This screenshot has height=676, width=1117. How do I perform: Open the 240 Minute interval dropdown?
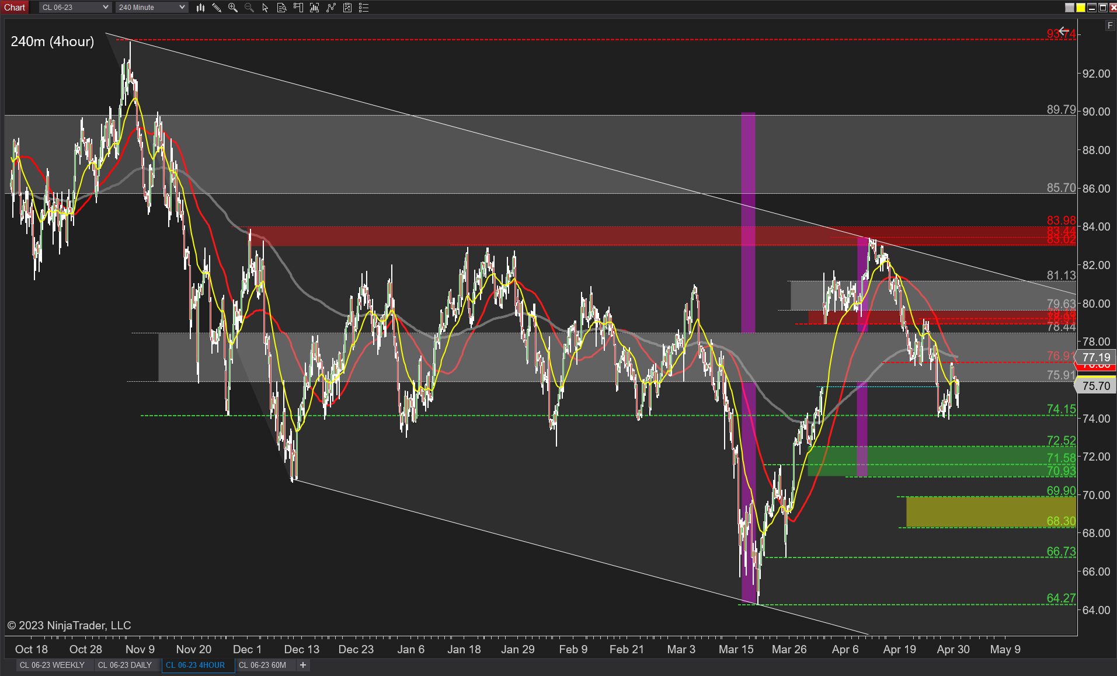click(151, 8)
